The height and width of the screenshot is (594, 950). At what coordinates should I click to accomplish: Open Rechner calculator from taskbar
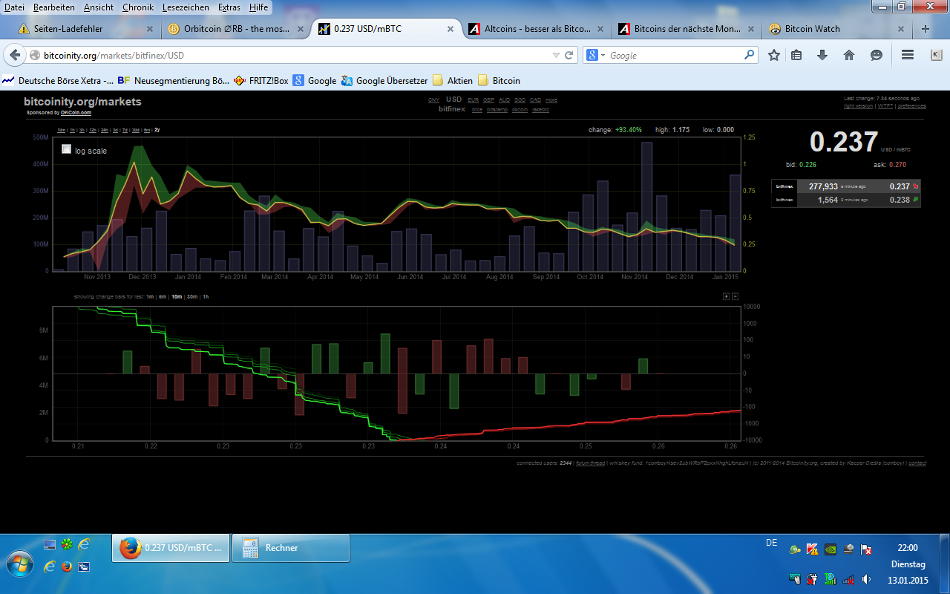(291, 548)
